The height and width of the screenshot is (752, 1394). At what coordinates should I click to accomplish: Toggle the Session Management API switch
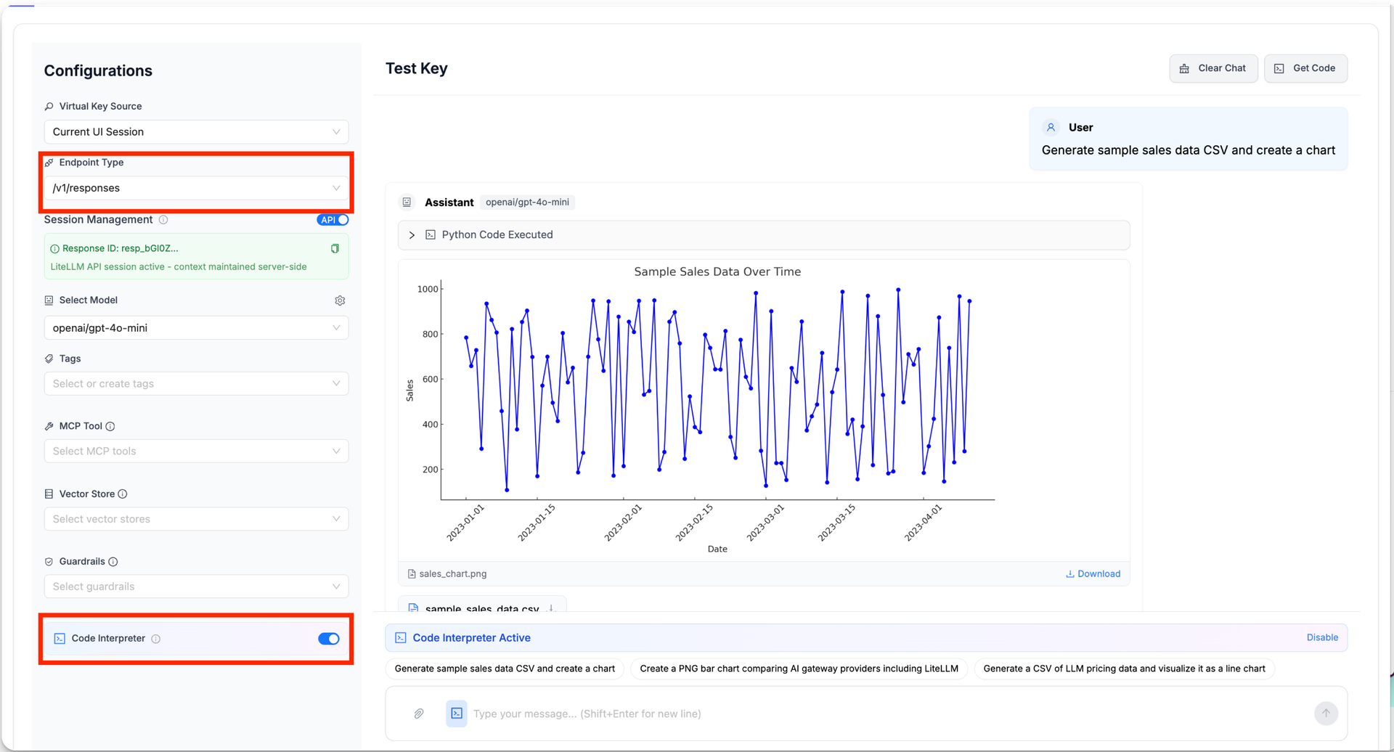(x=333, y=220)
